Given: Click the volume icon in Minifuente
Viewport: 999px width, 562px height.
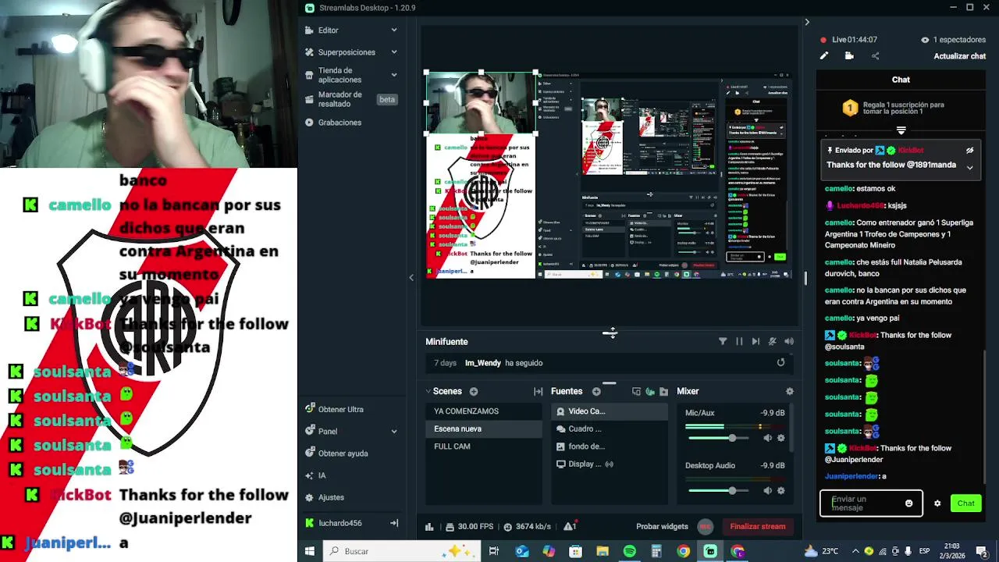Looking at the screenshot, I should pos(789,341).
